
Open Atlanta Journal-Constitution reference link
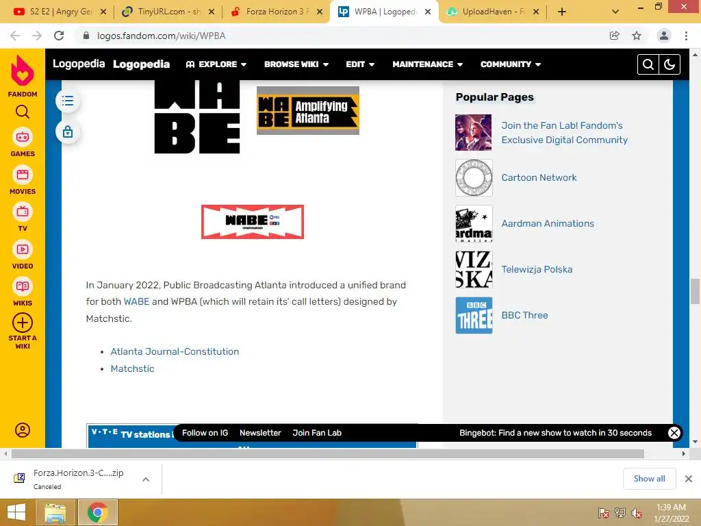pos(175,351)
